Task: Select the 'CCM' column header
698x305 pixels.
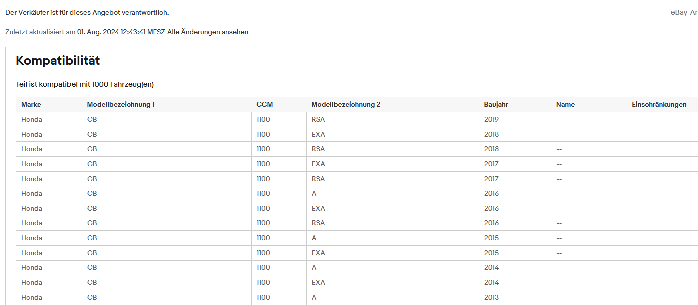Action: click(265, 105)
